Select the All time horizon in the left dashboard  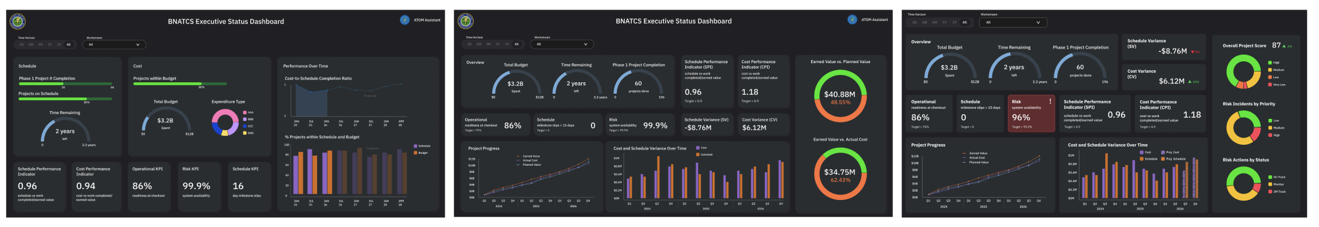coord(69,44)
